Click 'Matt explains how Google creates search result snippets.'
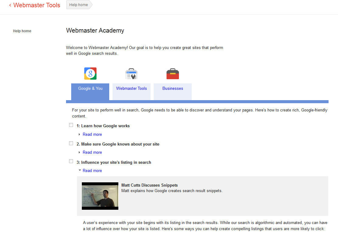The image size is (338, 235). pos(172,191)
